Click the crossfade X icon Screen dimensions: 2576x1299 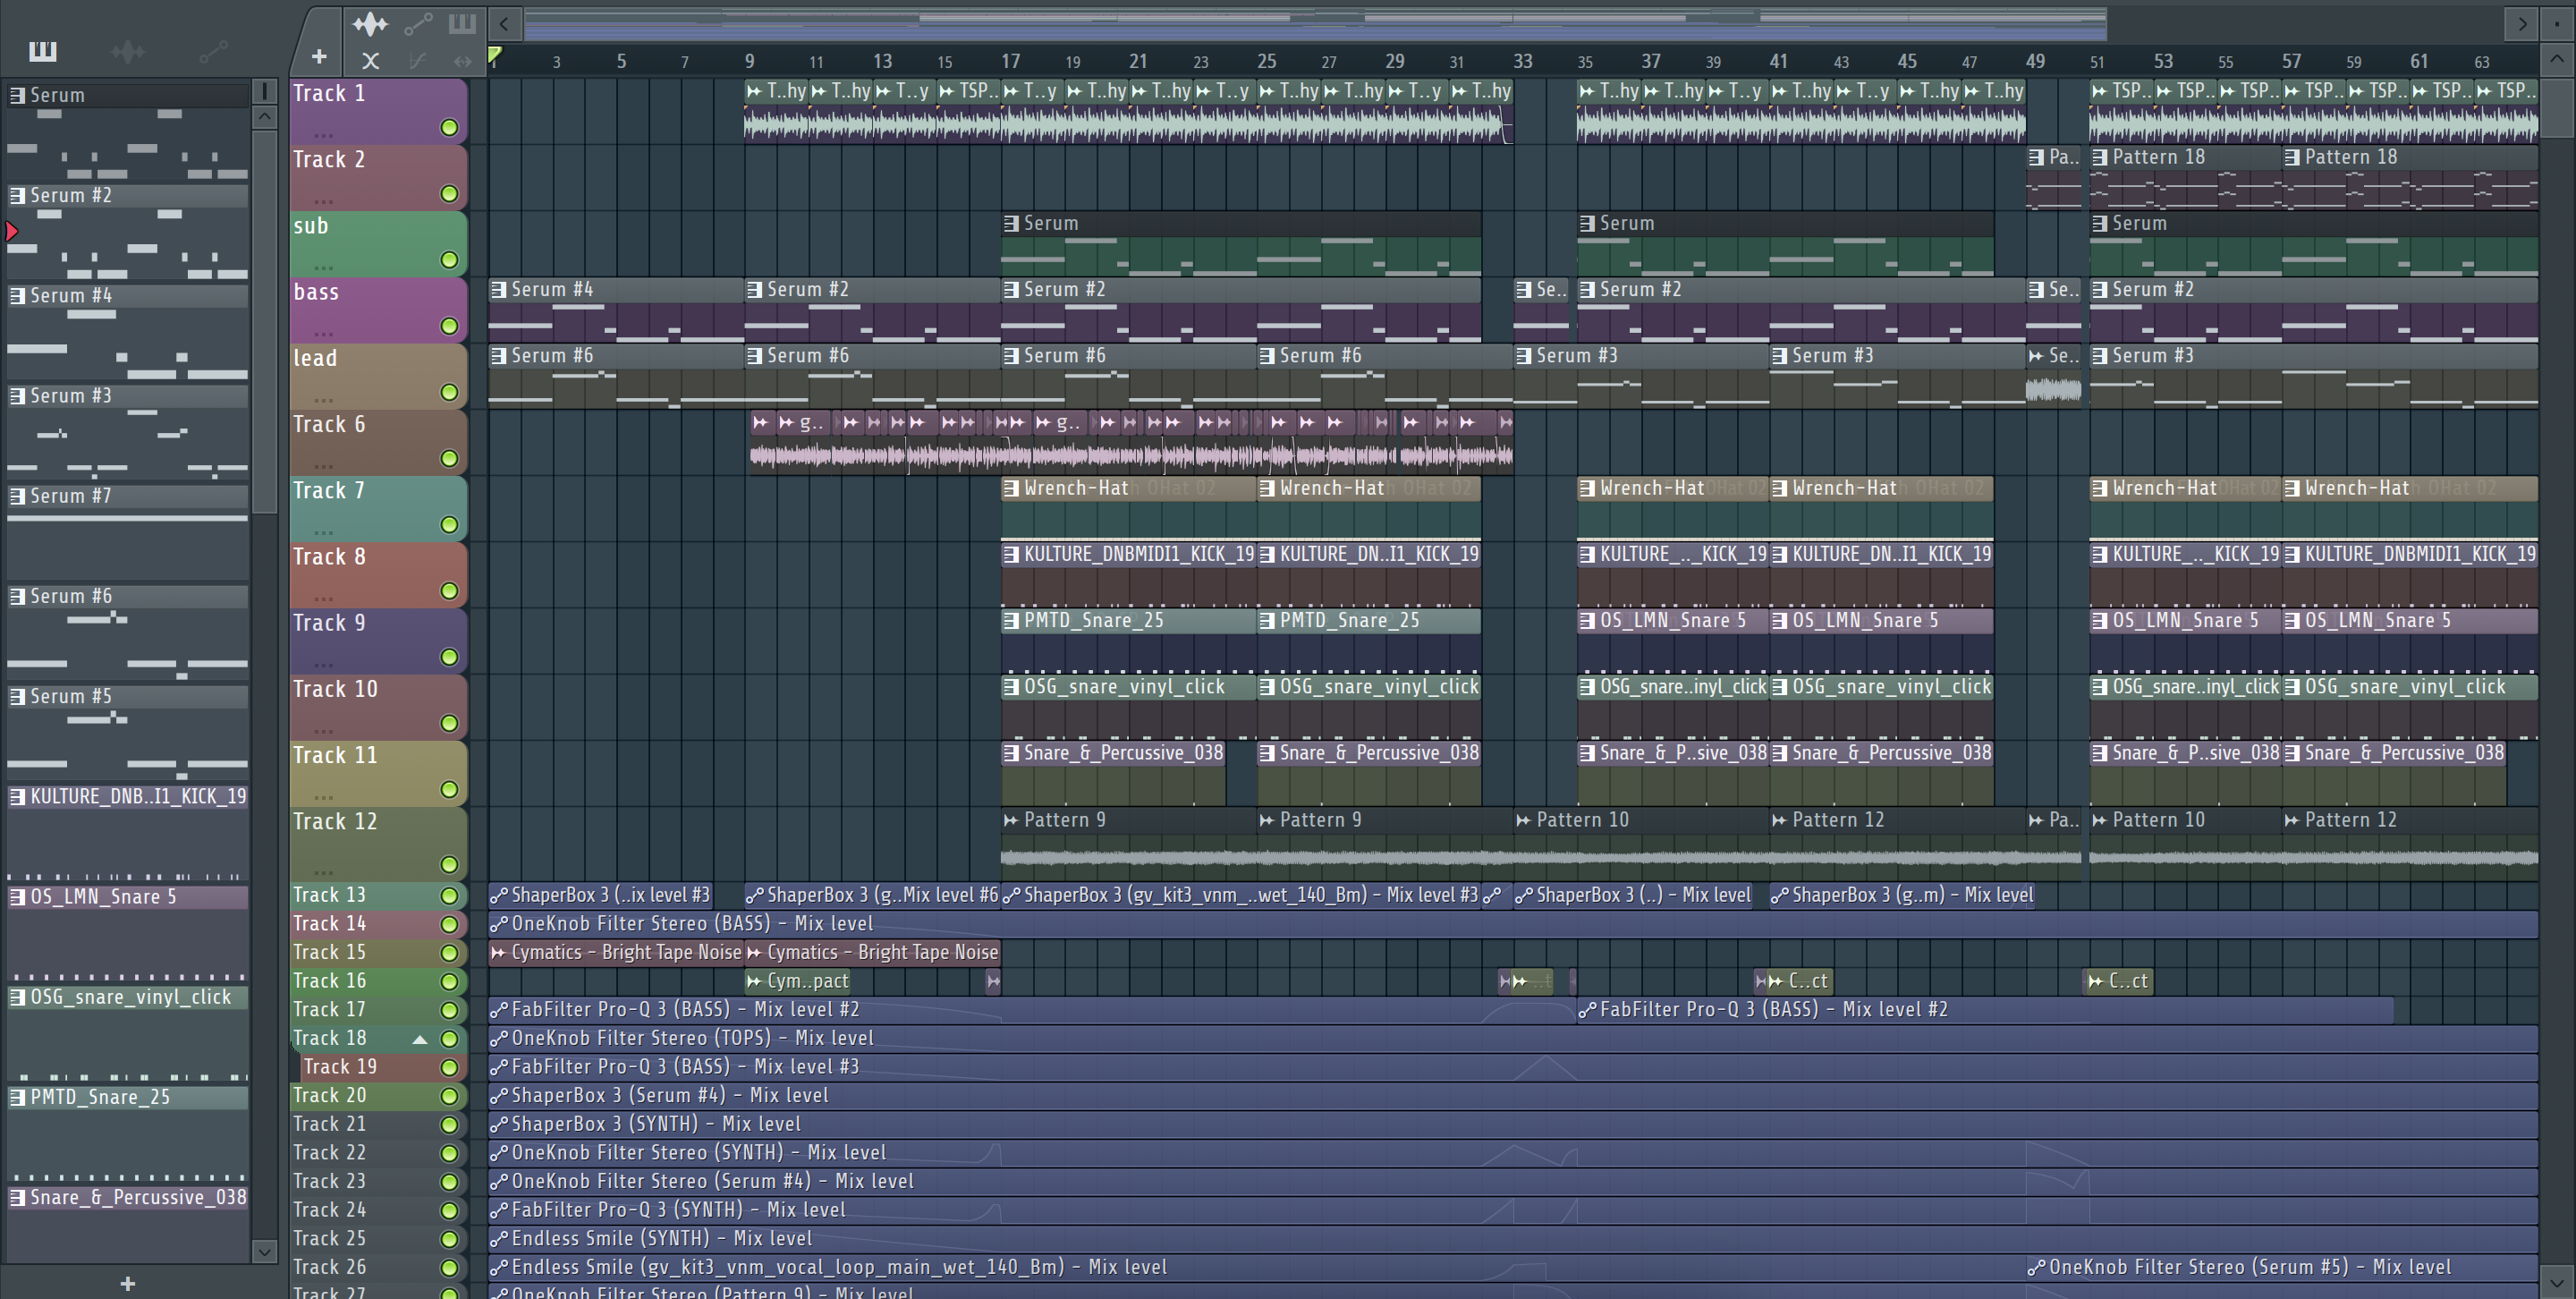370,61
